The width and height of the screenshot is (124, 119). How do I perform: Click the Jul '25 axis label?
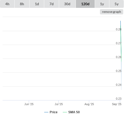pos(59,104)
